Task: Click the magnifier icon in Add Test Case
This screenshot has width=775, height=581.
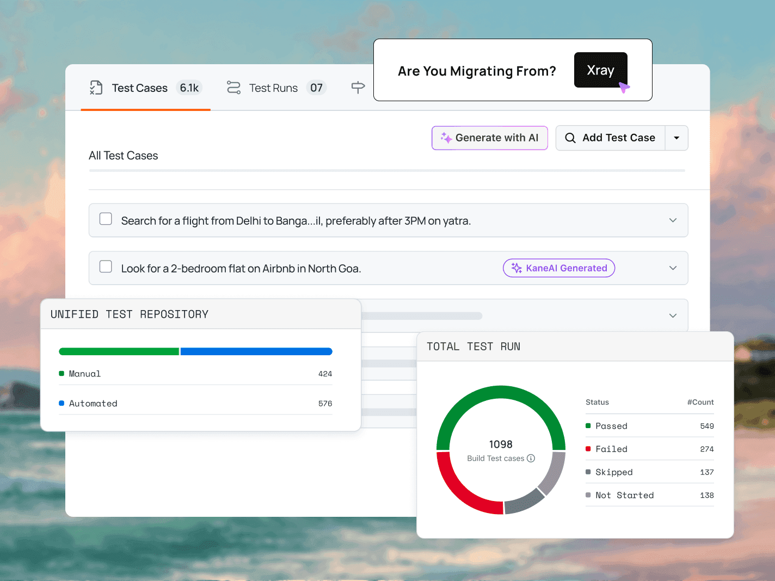Action: click(570, 138)
